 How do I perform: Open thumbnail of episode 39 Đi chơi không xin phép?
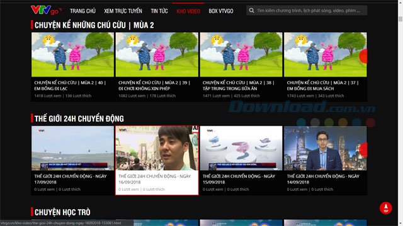point(157,55)
